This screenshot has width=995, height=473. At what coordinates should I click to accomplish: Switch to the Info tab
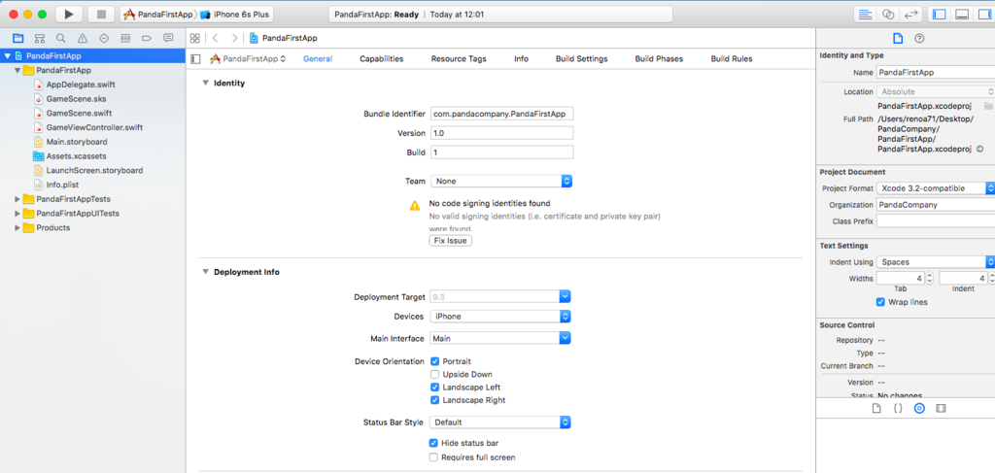(x=521, y=59)
